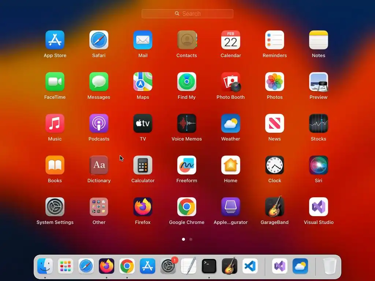The width and height of the screenshot is (375, 281).
Task: Open the Find My app
Action: 187,82
